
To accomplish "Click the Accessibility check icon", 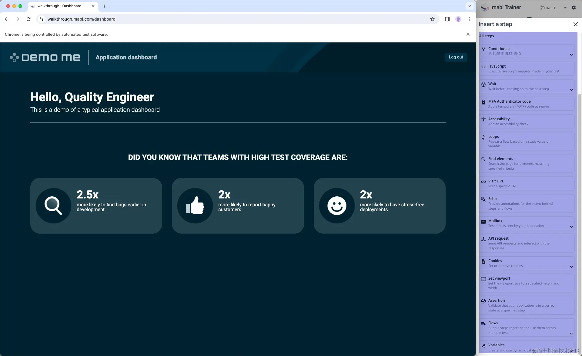I will click(483, 120).
